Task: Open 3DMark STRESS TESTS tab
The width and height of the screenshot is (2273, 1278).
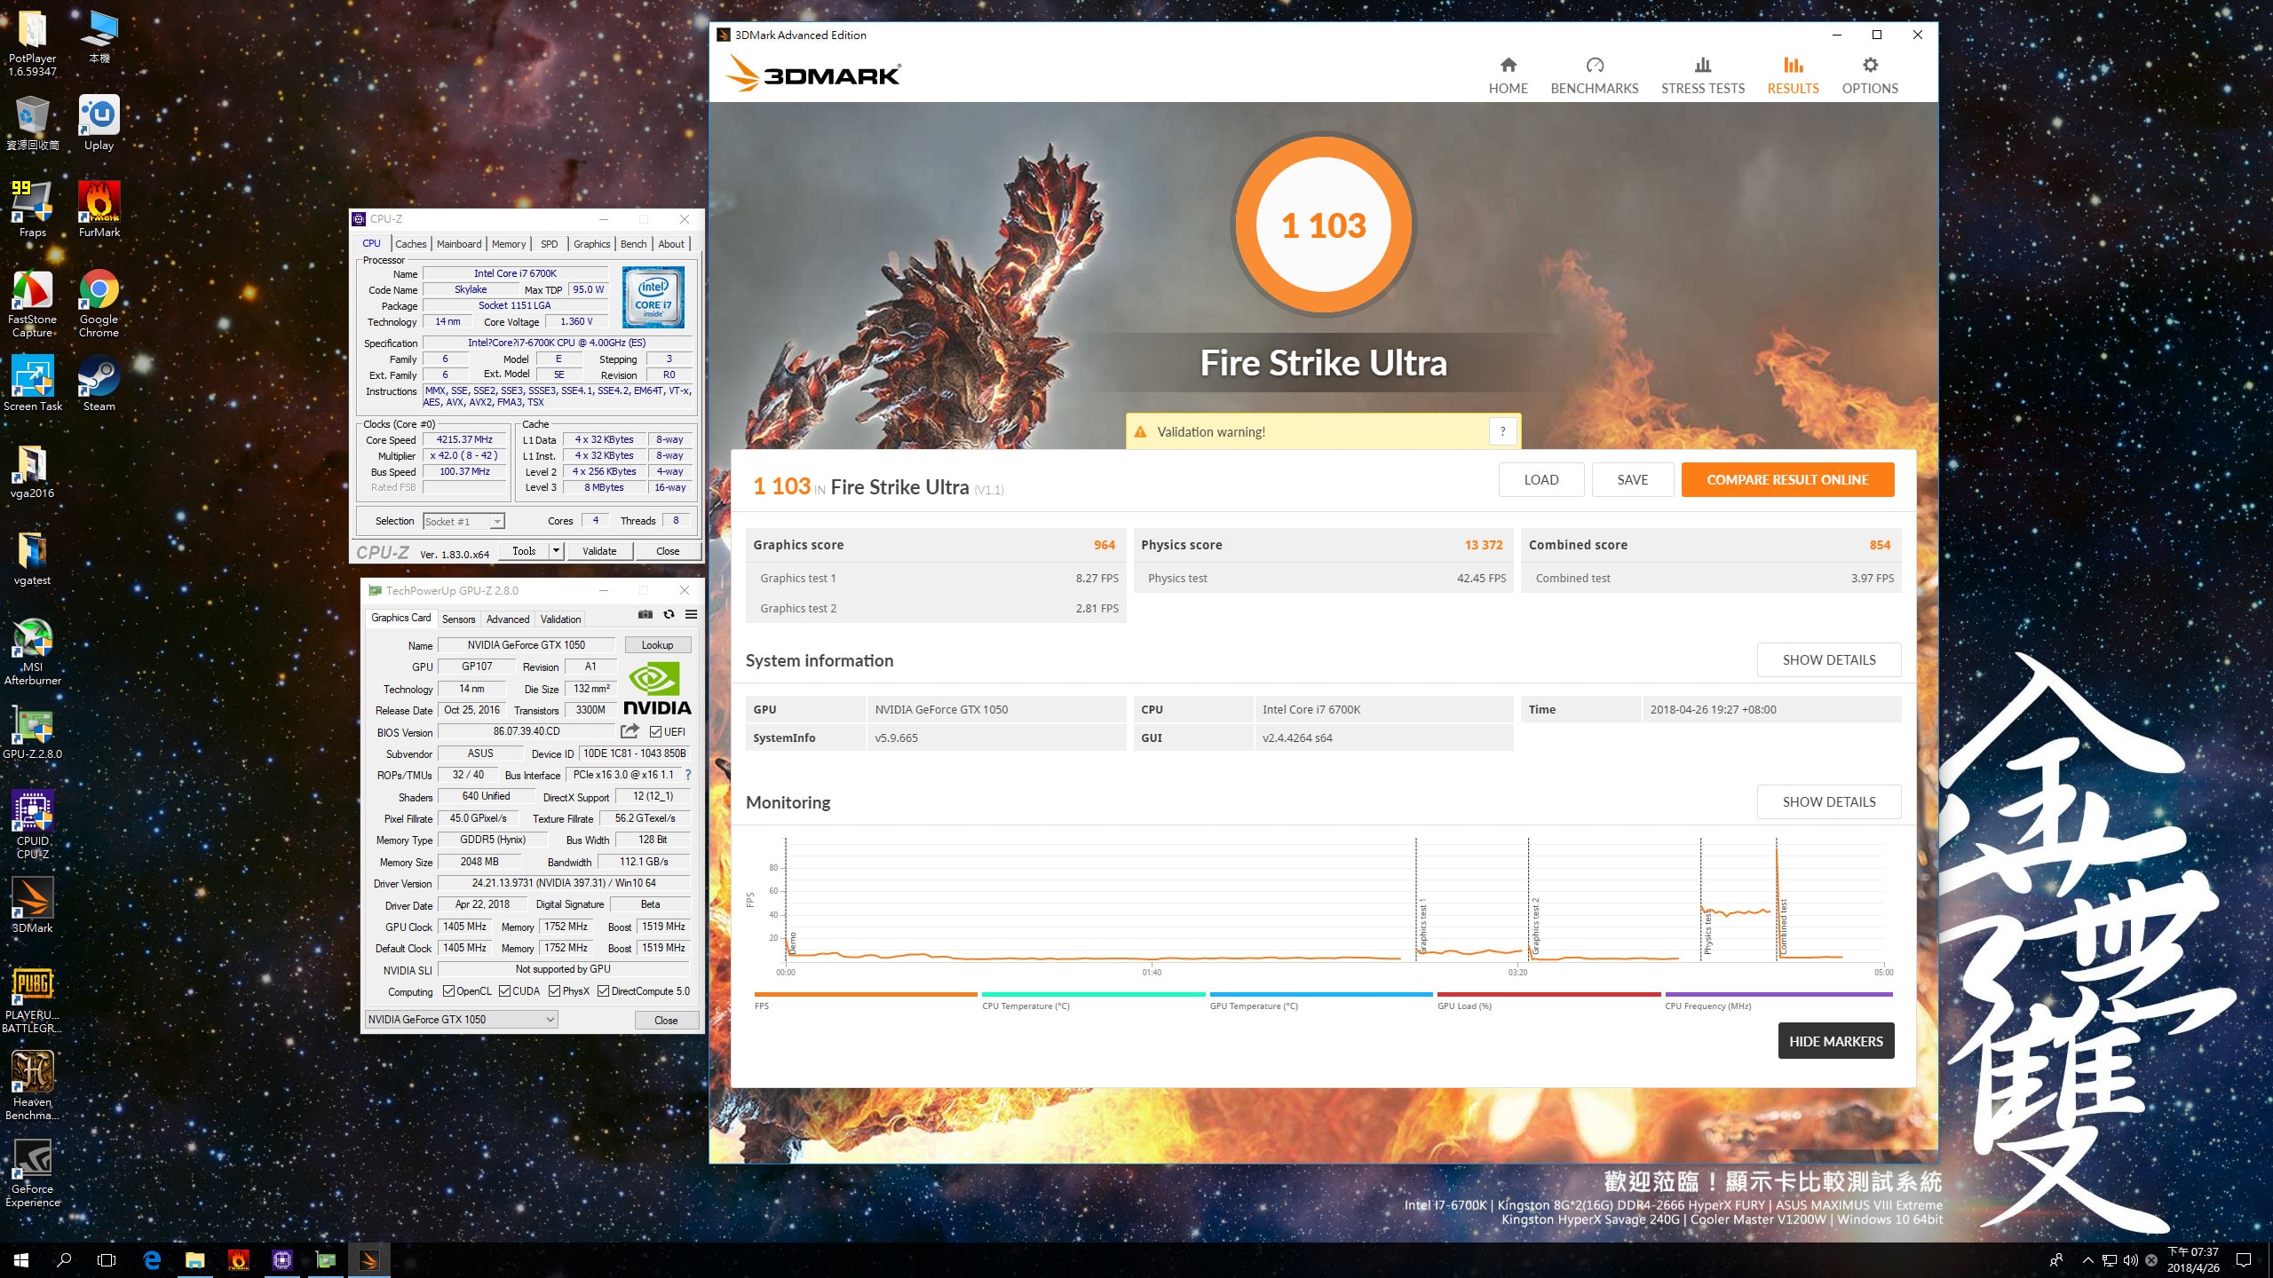Action: (1702, 75)
